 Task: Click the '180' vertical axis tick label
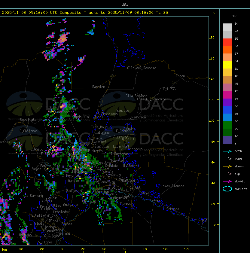point(212,38)
